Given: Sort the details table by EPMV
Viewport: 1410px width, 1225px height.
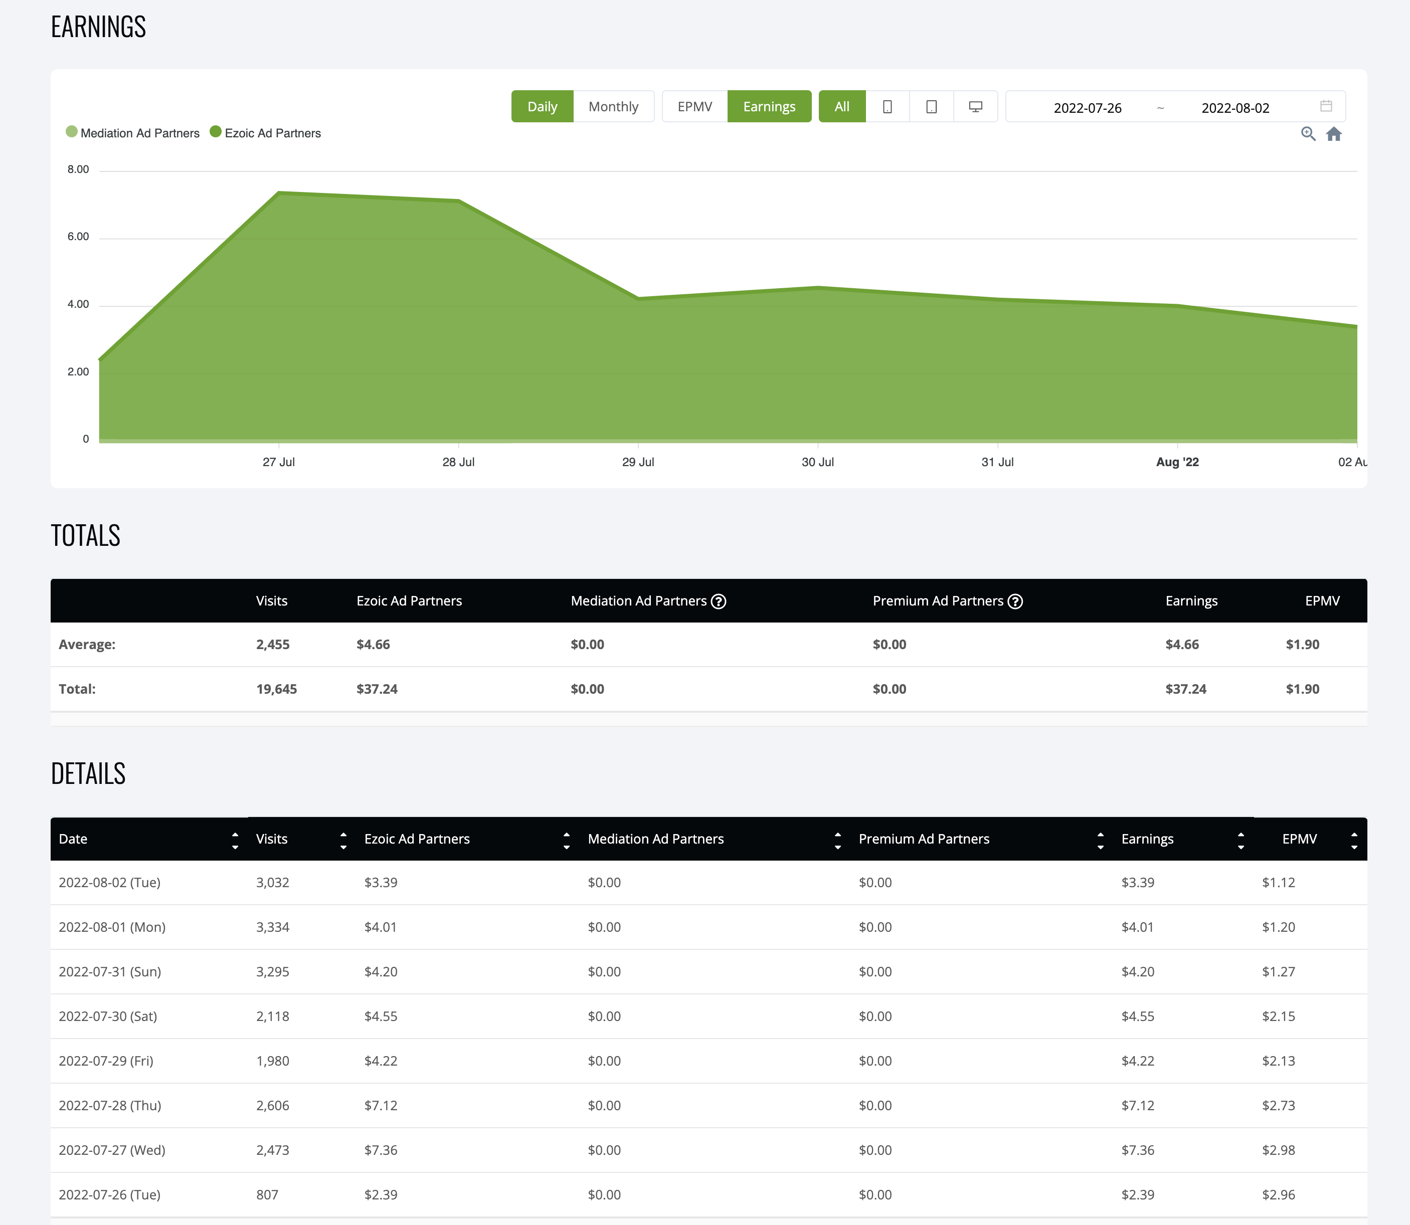Looking at the screenshot, I should pyautogui.click(x=1311, y=840).
